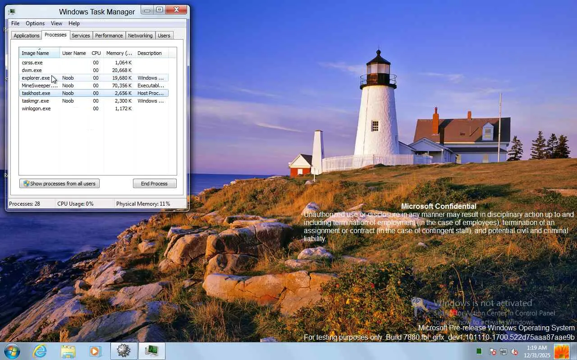The image size is (577, 360).
Task: Click the 20,668 K memory value
Action: [x=122, y=70]
